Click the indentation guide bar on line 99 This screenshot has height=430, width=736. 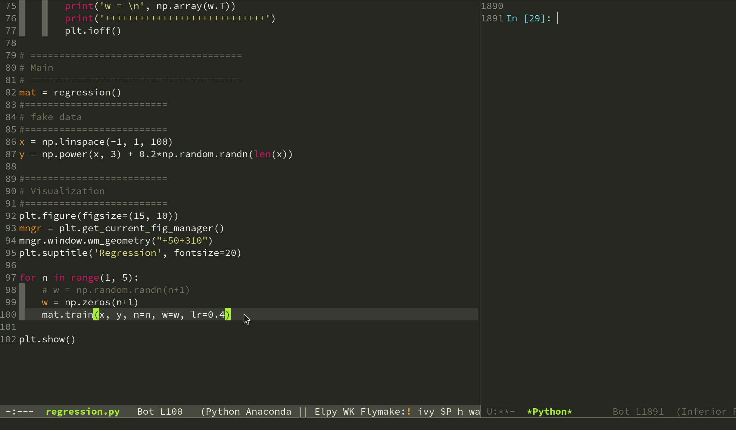pos(22,302)
